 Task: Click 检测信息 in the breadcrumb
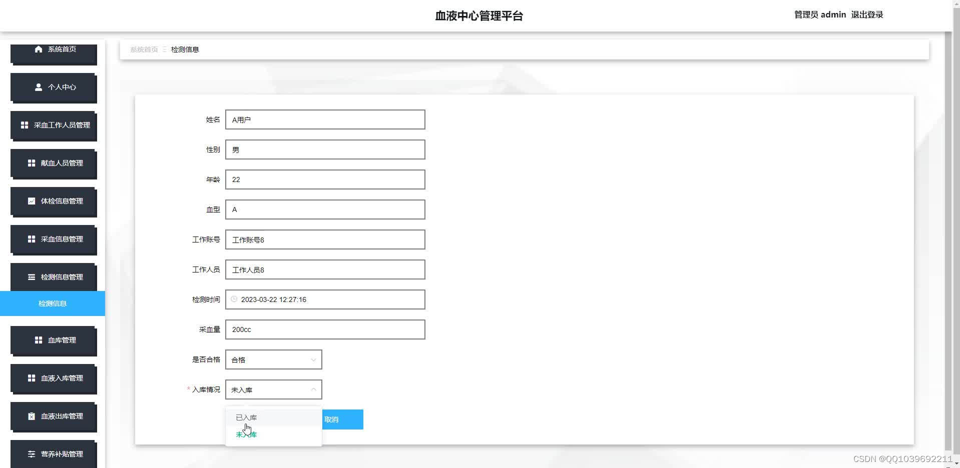185,49
